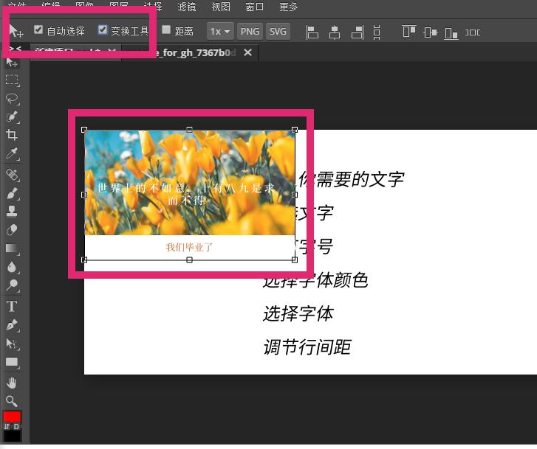Viewport: 537px width, 449px height.
Task: Align layers to left edges
Action: (312, 32)
